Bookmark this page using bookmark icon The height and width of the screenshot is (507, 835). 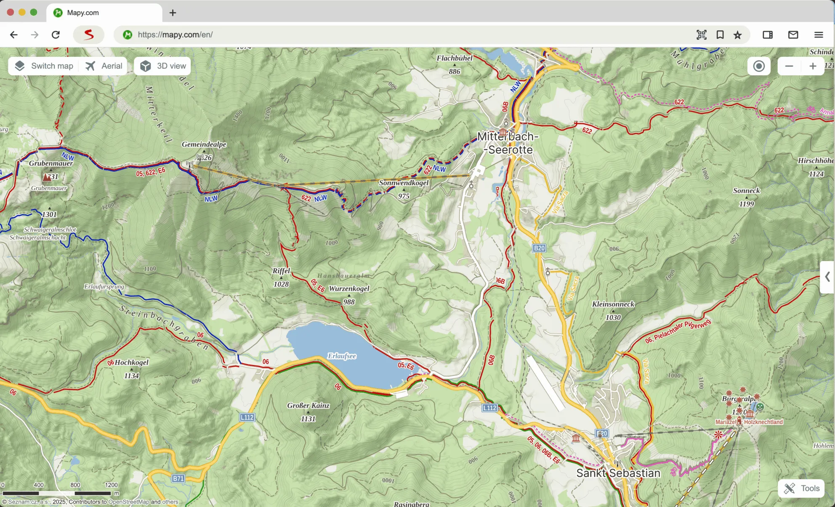pyautogui.click(x=720, y=34)
